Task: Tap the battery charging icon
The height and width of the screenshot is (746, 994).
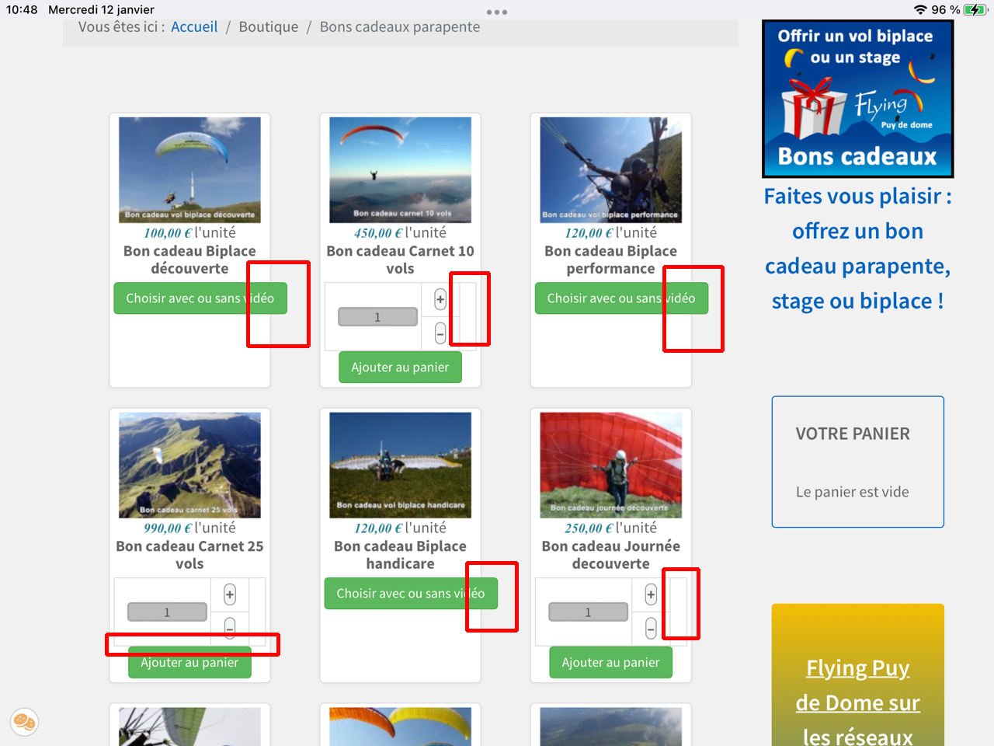Action: [974, 9]
